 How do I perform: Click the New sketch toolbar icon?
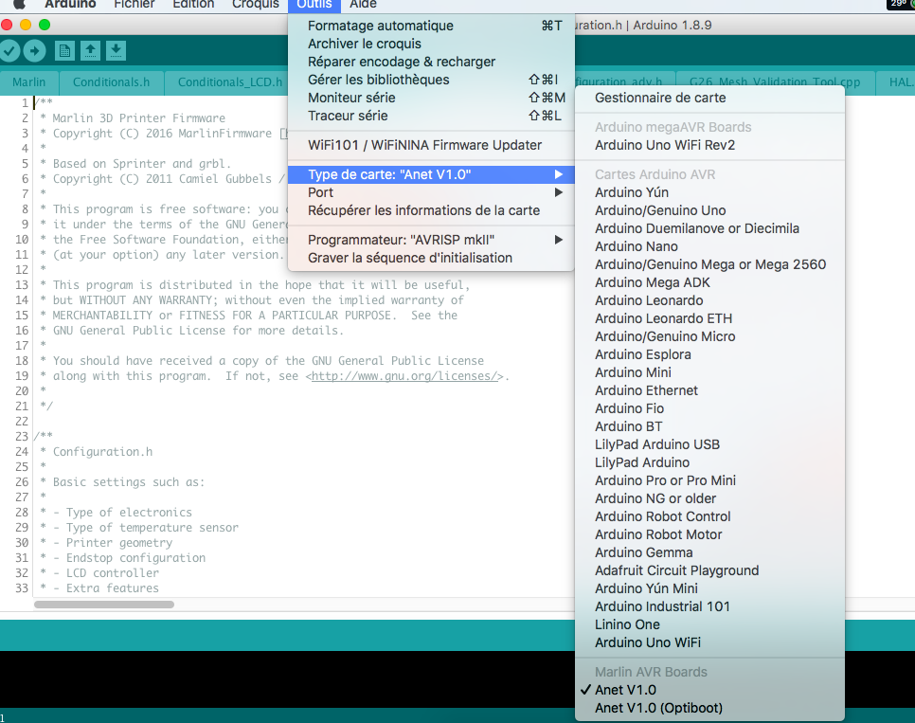[64, 51]
